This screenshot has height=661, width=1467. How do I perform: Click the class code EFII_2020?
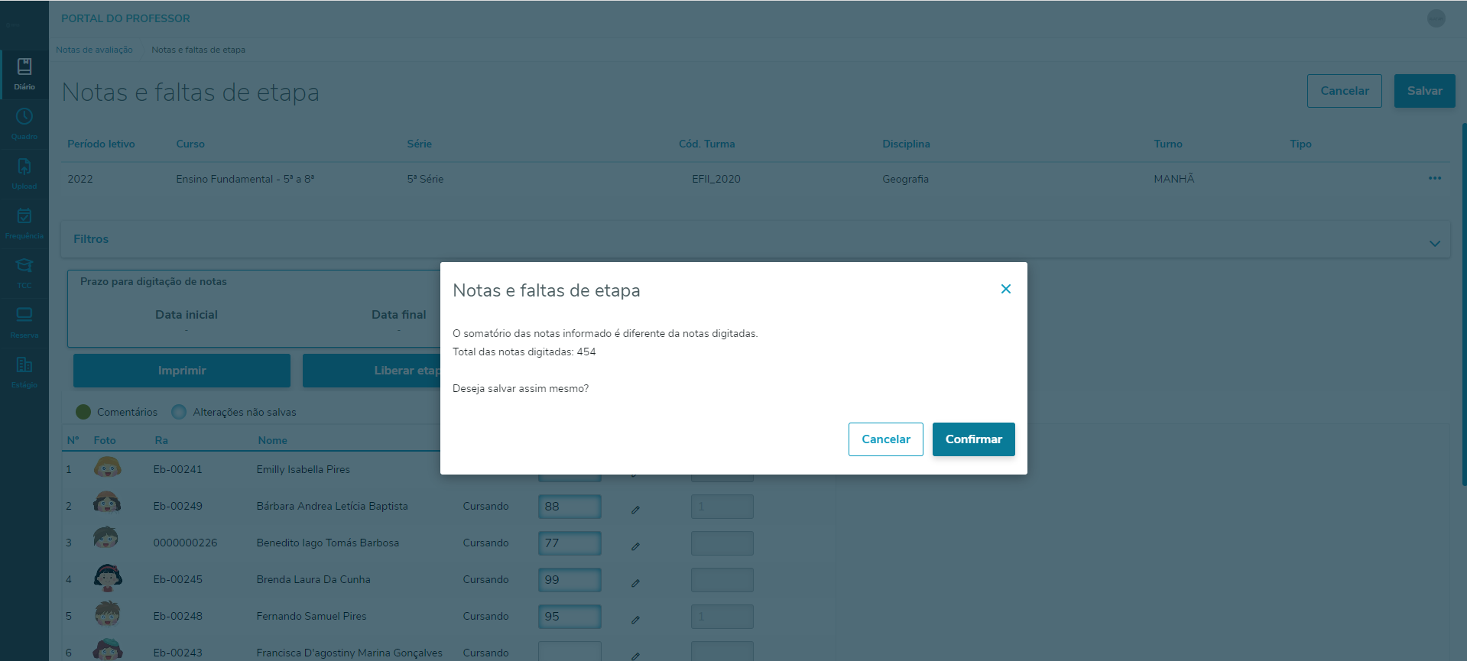(x=716, y=179)
